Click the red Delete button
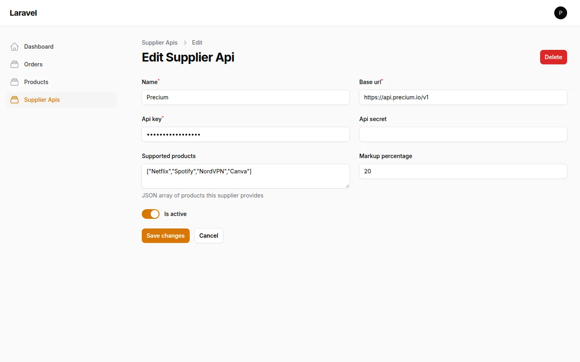580x362 pixels. click(553, 57)
